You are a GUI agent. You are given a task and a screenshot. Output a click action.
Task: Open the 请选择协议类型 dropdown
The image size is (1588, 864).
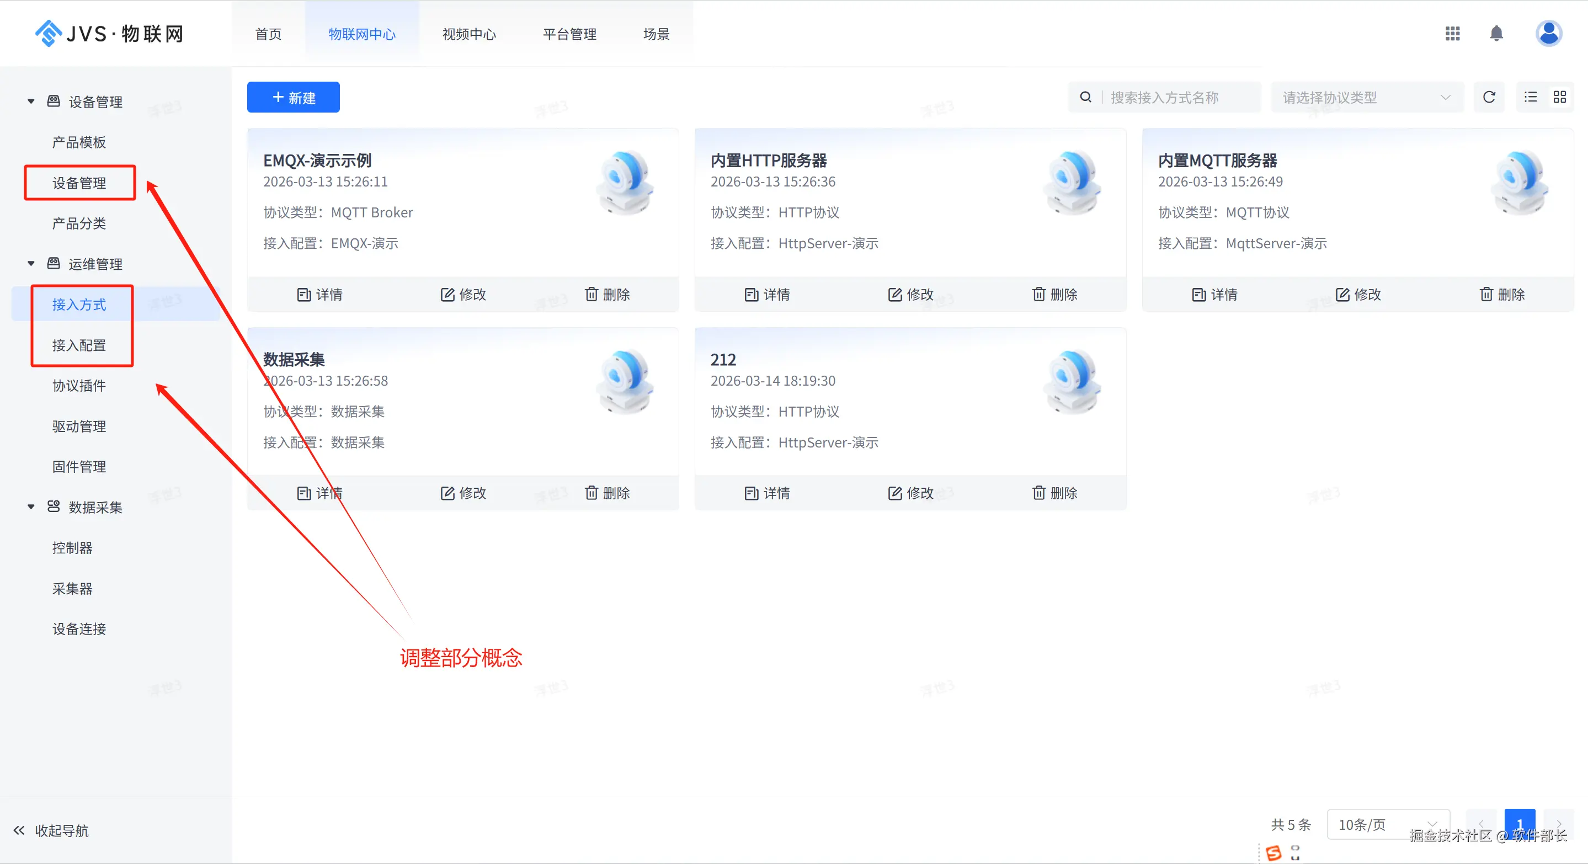(x=1366, y=97)
